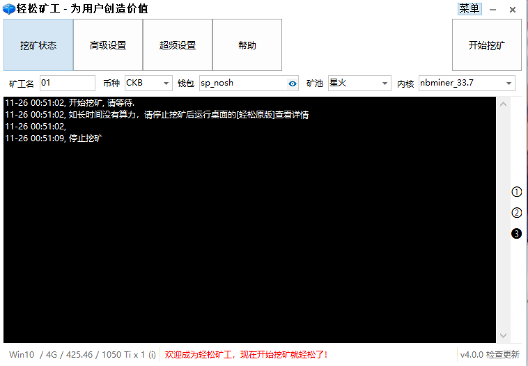
Task: Select filled circled number 3 icon
Action: click(516, 234)
